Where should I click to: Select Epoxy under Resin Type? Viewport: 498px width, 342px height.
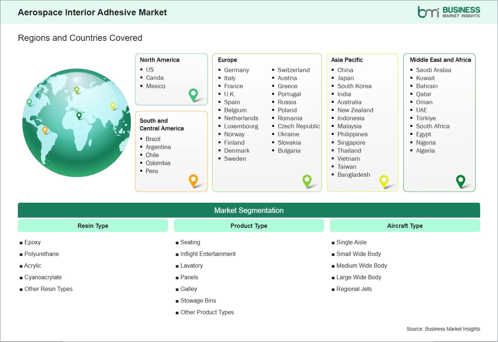coord(32,242)
